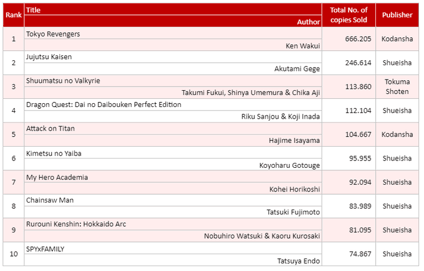Click Shueisha publisher in My Hero Academia row
The height and width of the screenshot is (271, 424).
(397, 182)
